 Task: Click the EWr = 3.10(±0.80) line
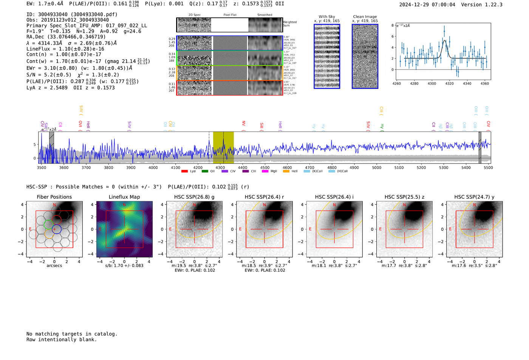tap(79, 68)
